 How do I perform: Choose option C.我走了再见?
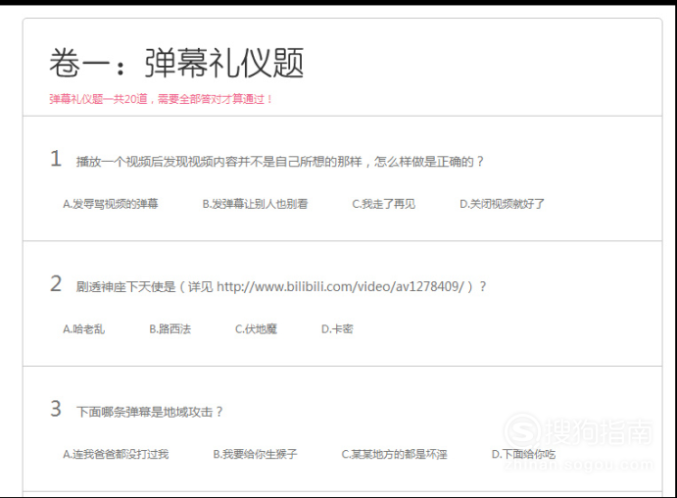(x=384, y=204)
